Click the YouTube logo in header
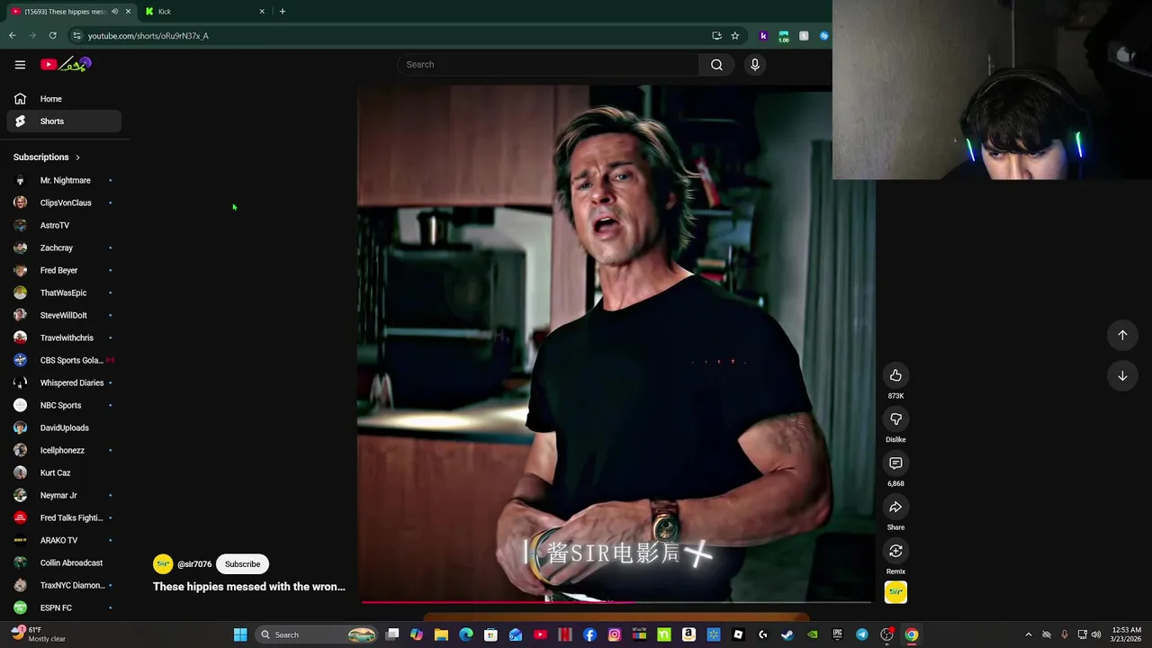The width and height of the screenshot is (1152, 648). pyautogui.click(x=66, y=64)
